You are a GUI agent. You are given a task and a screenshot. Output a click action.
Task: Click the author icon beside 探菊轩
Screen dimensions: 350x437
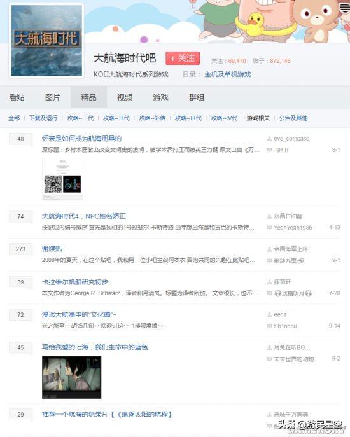pyautogui.click(x=269, y=282)
